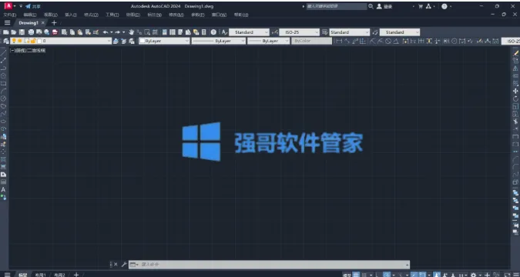Screen dimensions: 520x277
Task: Select the Angular dimension tool
Action: pyautogui.click(x=396, y=41)
